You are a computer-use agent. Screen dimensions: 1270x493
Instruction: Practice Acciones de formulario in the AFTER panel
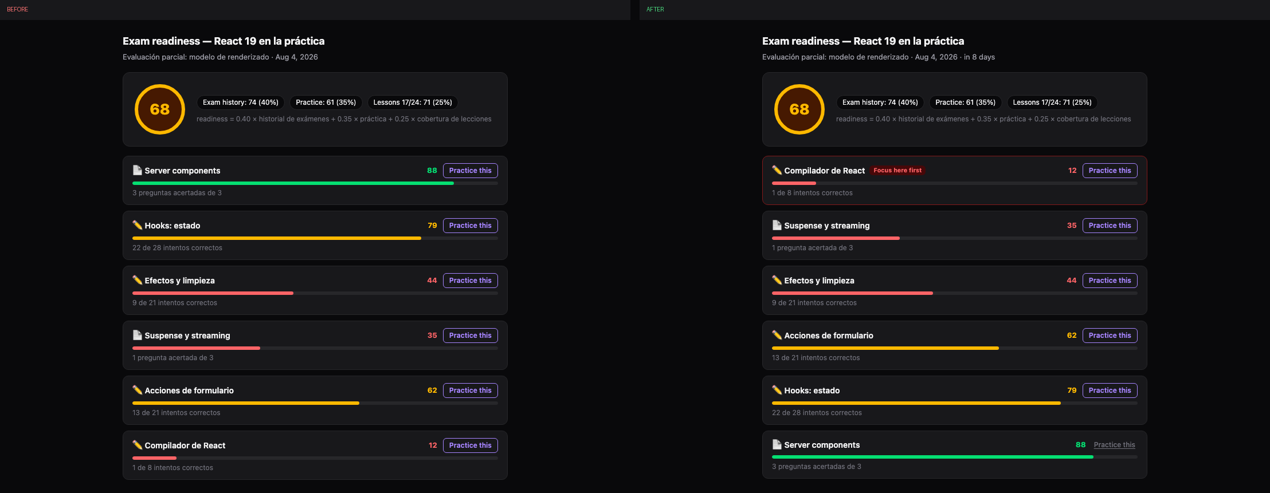(1110, 336)
